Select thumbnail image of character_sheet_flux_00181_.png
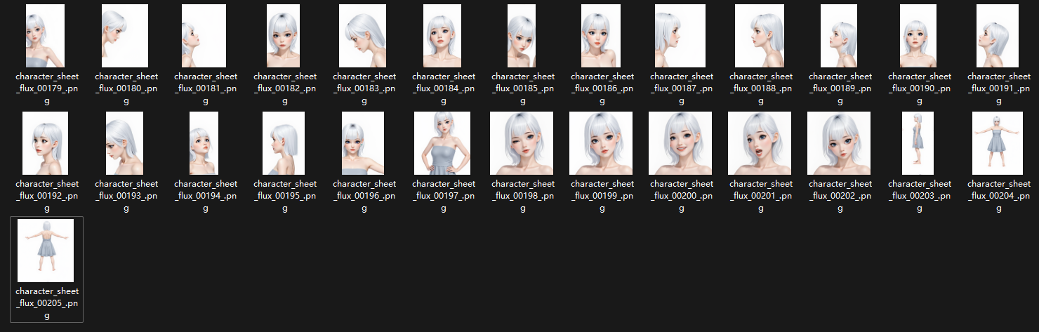 204,36
